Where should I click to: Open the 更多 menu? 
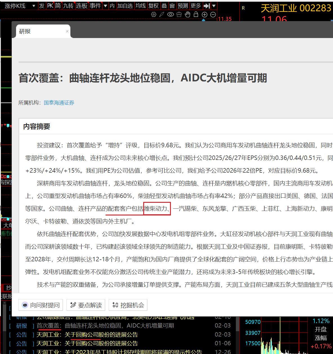pos(196,6)
